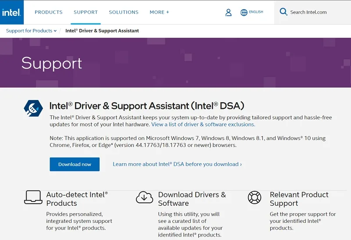Screen dimensions: 351x240
Task: Open Learn more about Intel DSA link
Action: pos(177,164)
